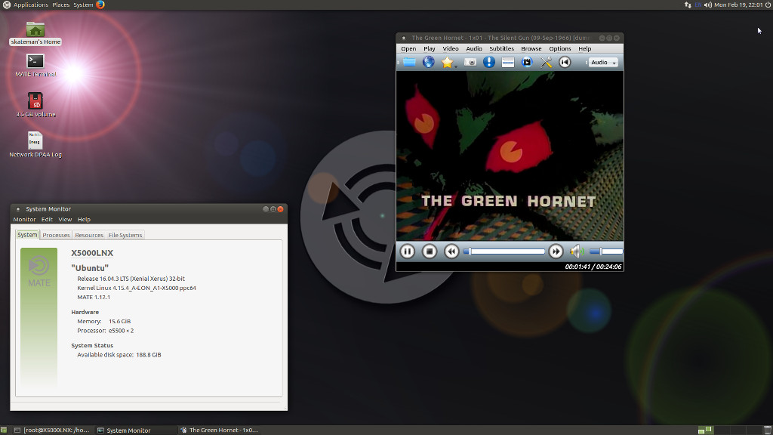Click The Green Hornet taskbar button
This screenshot has width=773, height=435.
coord(220,430)
